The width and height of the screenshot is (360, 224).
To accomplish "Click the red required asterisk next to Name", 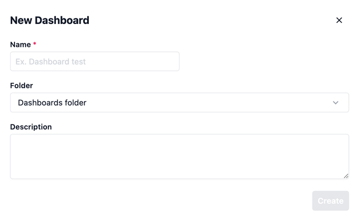I will 35,44.
